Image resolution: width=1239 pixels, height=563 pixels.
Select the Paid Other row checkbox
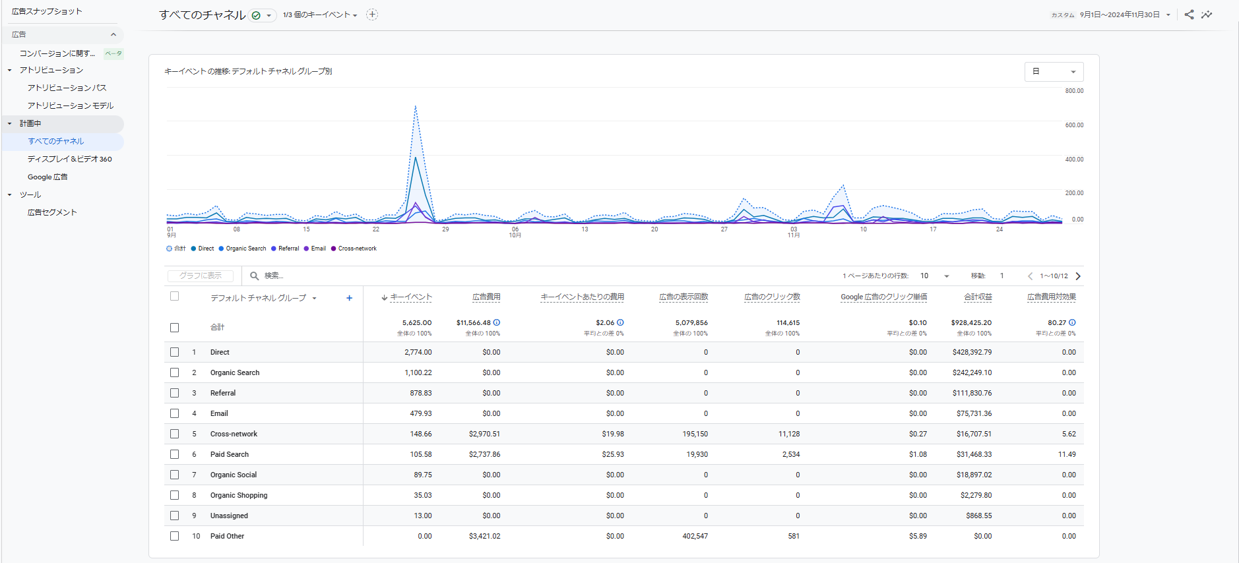(174, 536)
